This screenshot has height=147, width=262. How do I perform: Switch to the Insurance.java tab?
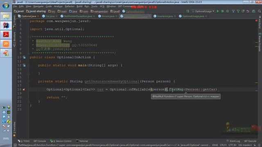tap(163, 16)
